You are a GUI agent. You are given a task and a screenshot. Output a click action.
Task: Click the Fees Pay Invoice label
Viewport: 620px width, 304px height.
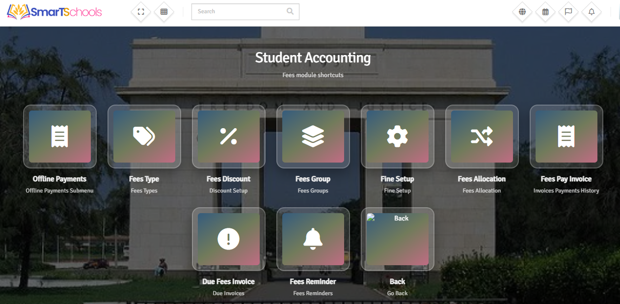point(566,179)
